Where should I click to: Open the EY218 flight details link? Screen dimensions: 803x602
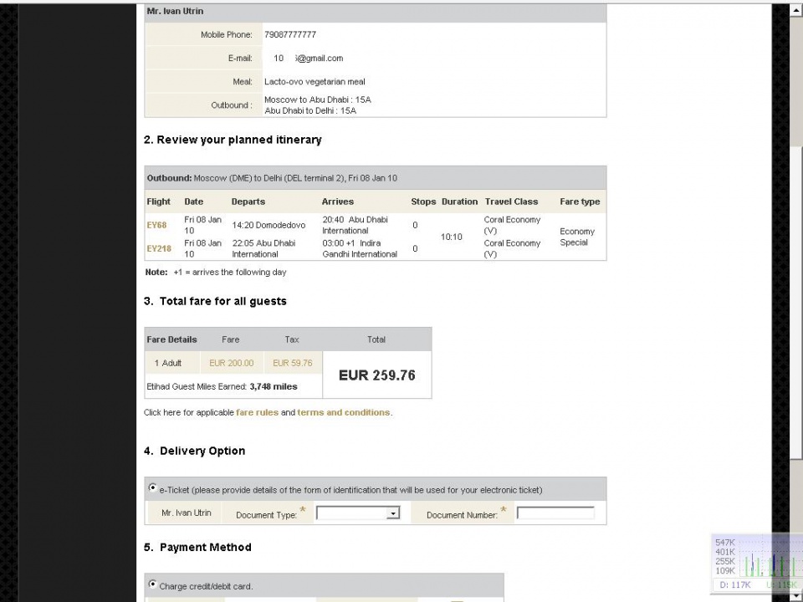[x=158, y=248]
